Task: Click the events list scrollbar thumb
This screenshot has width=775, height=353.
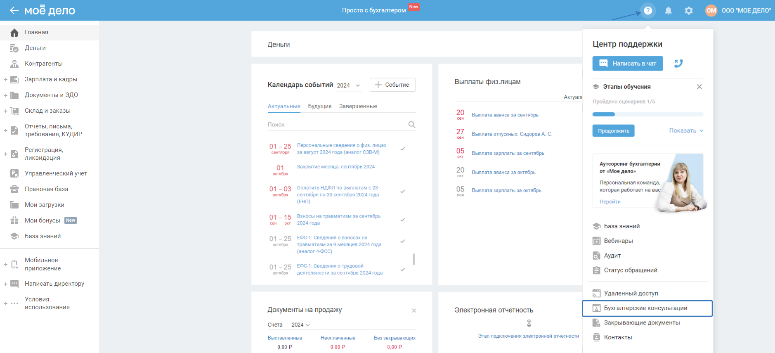Action: click(x=414, y=259)
